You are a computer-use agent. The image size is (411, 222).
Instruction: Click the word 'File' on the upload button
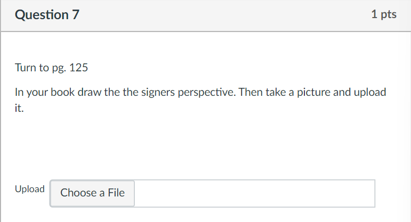point(116,193)
